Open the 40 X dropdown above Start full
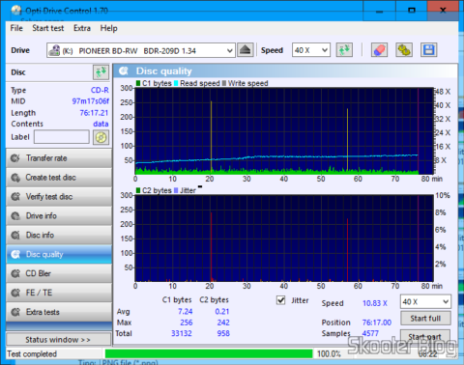 pyautogui.click(x=425, y=302)
